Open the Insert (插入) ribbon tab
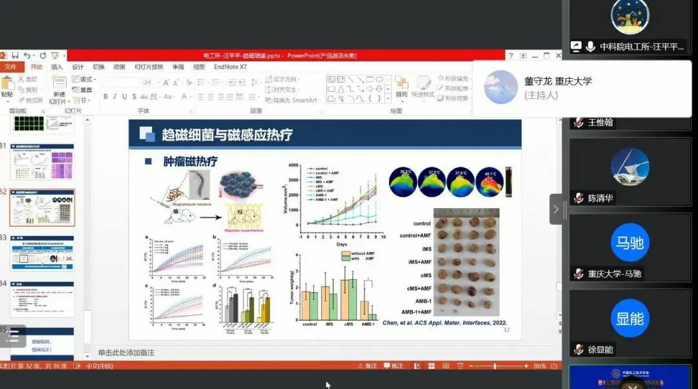698x389 pixels. pos(57,67)
